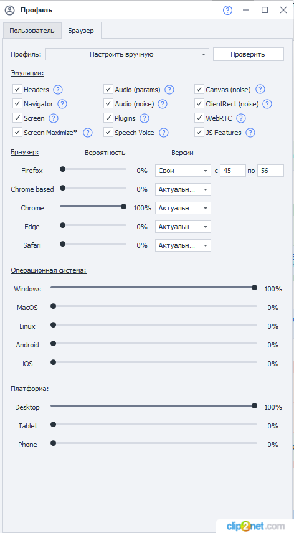Viewport: 294px width, 533px height.
Task: Select the Браузер tab
Action: click(81, 31)
